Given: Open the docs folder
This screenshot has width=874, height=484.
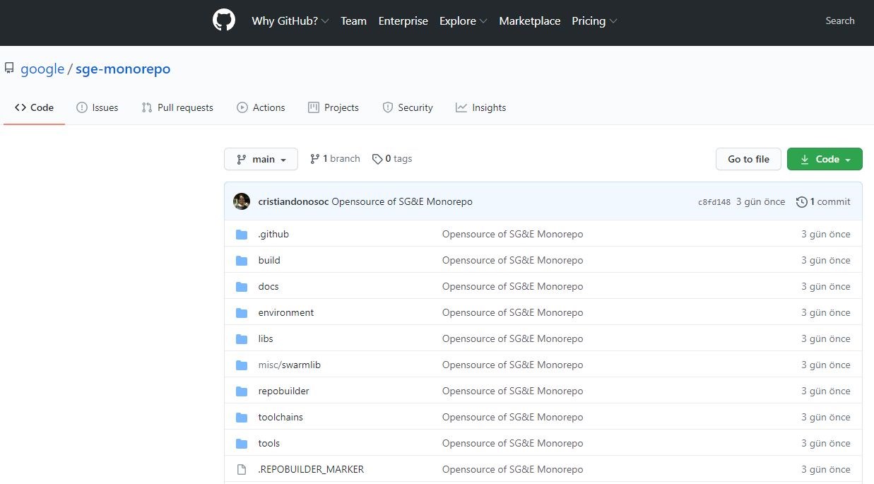Looking at the screenshot, I should (x=268, y=286).
